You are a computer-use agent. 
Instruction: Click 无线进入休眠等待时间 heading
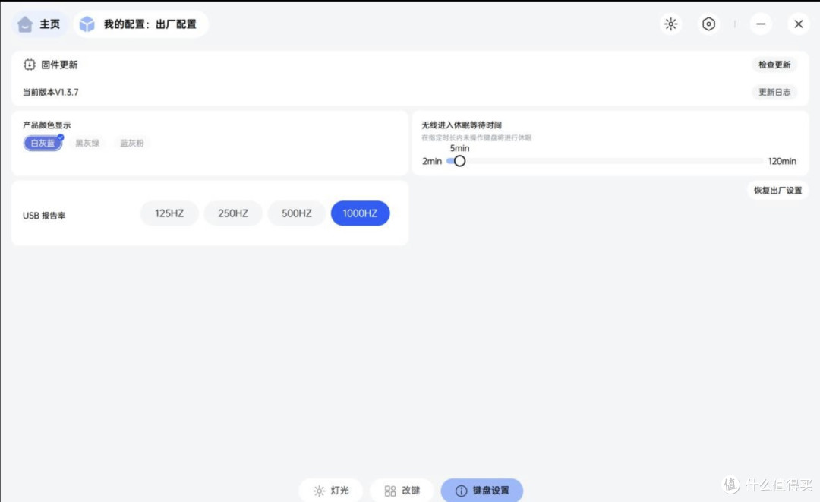(x=462, y=125)
